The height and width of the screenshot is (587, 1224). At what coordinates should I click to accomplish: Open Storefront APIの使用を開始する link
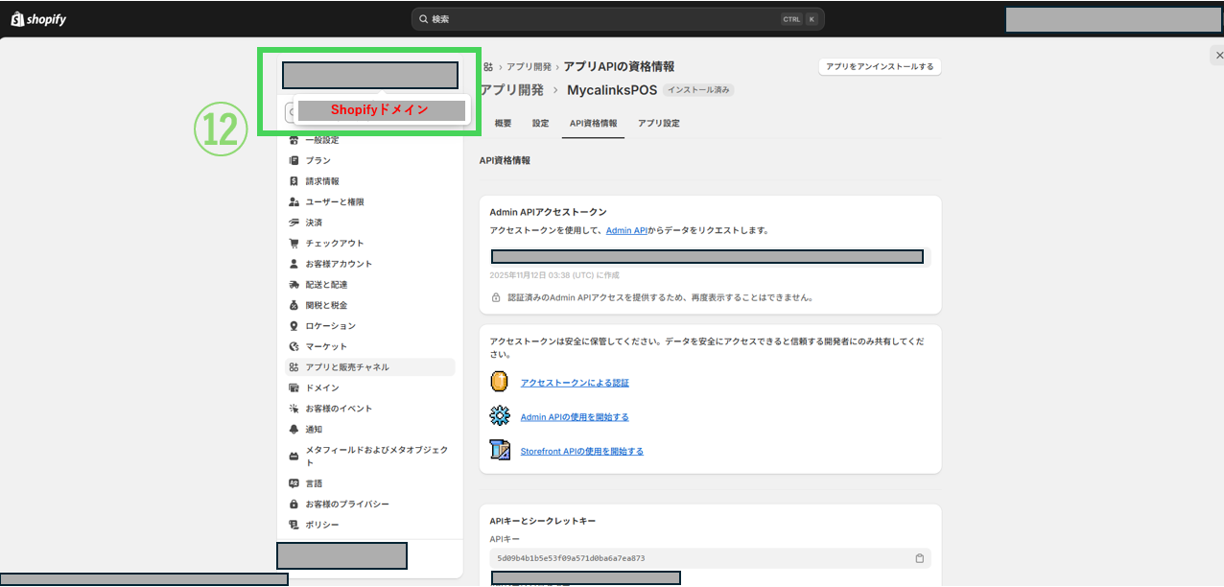click(581, 452)
